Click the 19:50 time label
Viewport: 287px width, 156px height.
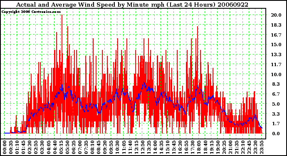(218, 147)
